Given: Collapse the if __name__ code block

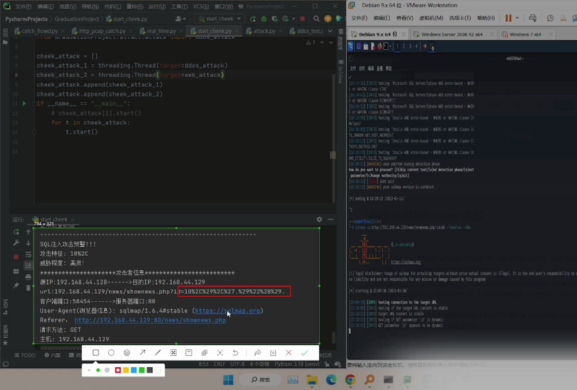Looking at the screenshot, I should click(34, 103).
